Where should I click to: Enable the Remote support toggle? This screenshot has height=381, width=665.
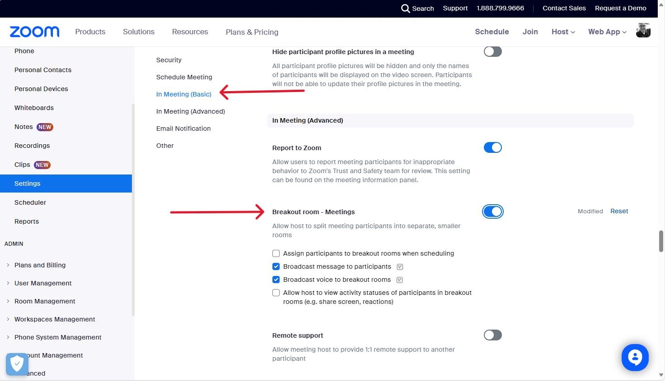pyautogui.click(x=492, y=335)
